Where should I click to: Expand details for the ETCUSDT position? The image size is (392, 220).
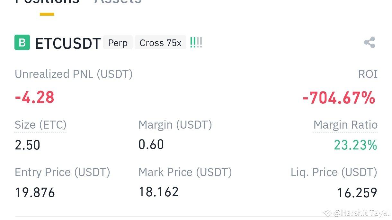point(68,43)
